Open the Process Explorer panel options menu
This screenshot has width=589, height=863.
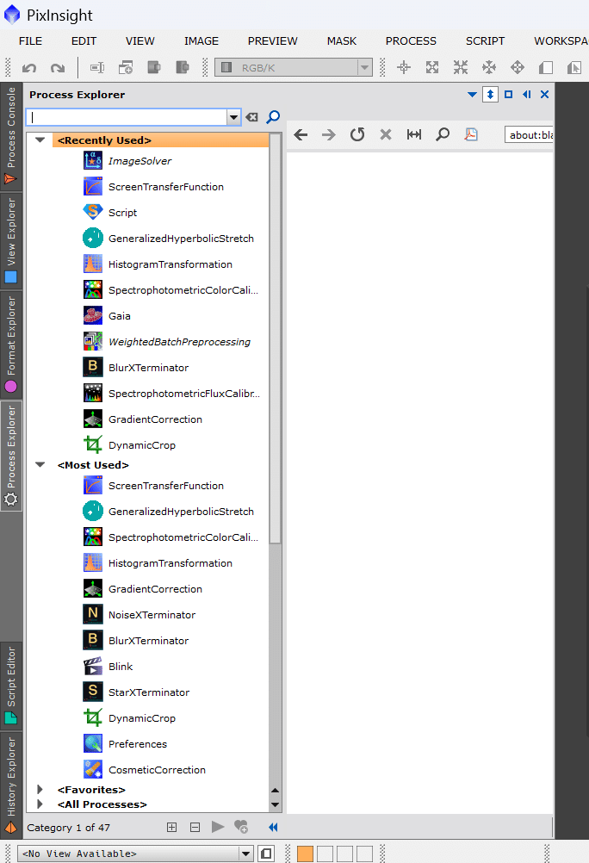(x=472, y=95)
